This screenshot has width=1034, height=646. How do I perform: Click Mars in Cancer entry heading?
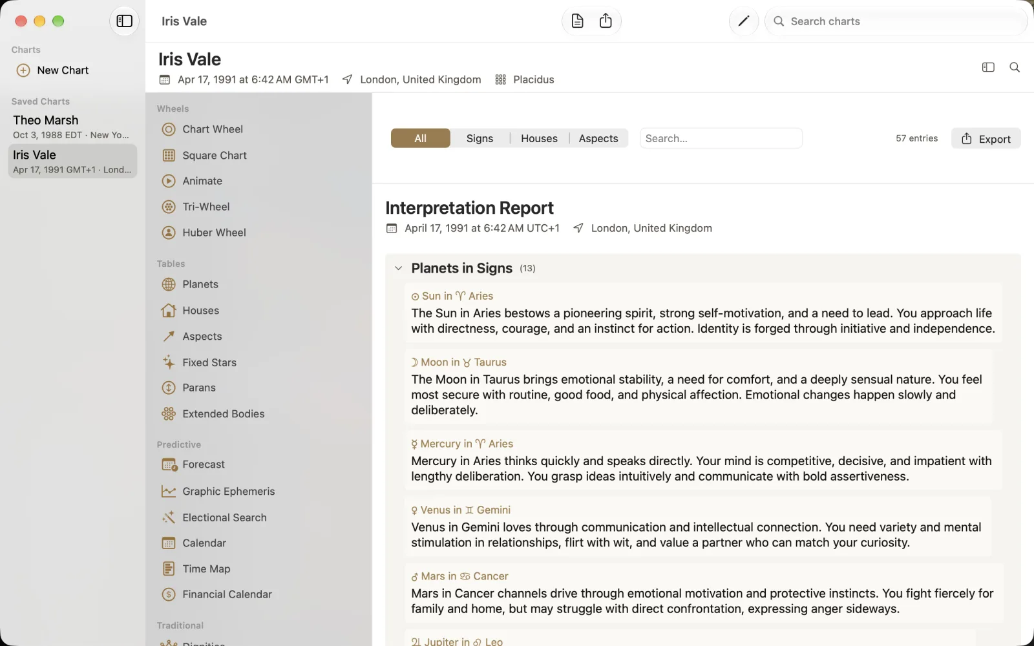point(459,576)
